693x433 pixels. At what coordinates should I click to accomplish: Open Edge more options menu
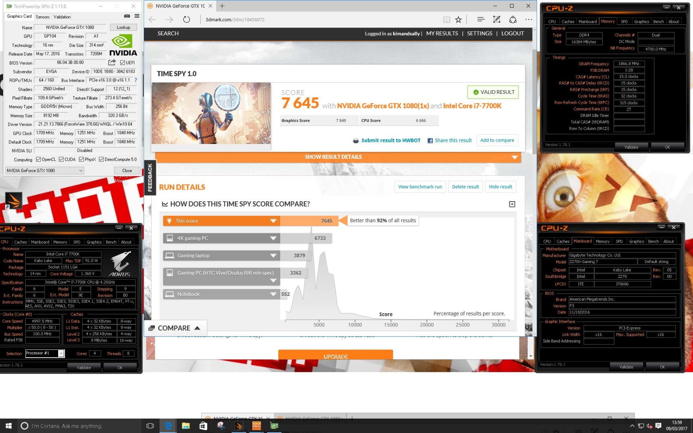(529, 19)
